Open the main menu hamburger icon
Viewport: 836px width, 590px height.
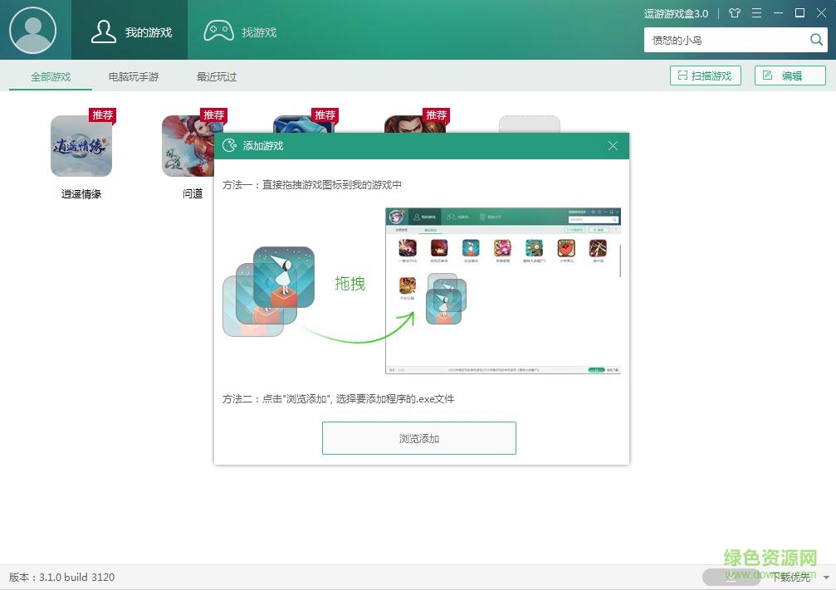coord(756,13)
